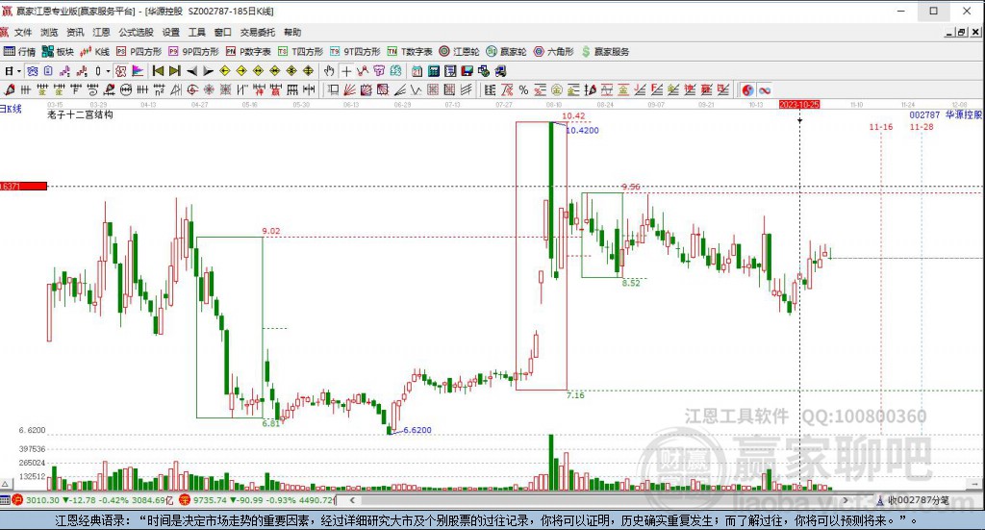Screen dimensions: 985x530
Task: Open the 板块 sector view
Action: tap(58, 52)
